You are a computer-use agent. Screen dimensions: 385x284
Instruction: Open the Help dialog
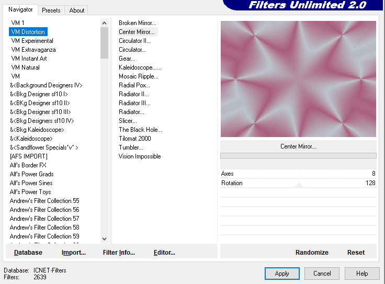coord(362,273)
